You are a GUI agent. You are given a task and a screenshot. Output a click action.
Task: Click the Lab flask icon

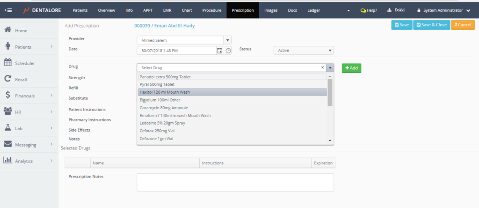[7, 128]
